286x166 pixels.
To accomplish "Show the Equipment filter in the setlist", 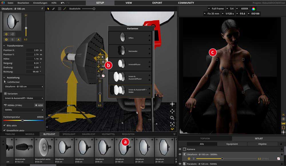I will [x=232, y=144].
